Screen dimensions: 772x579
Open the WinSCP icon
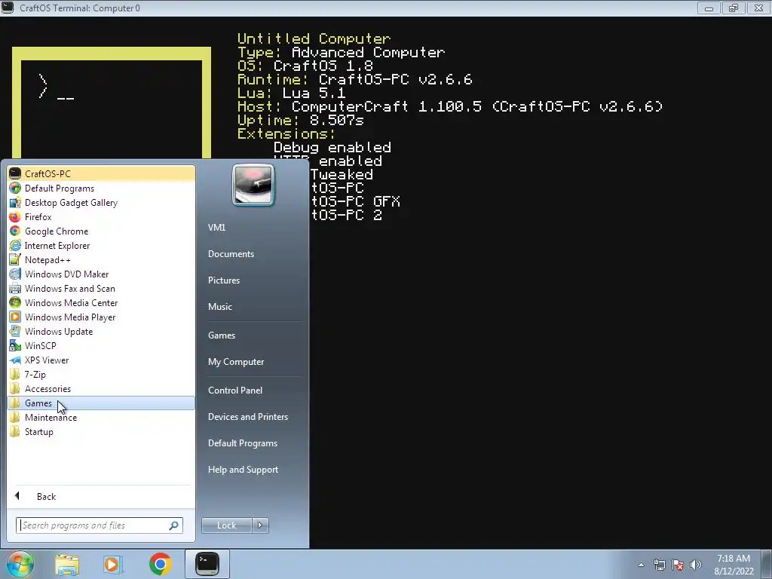[x=15, y=345]
